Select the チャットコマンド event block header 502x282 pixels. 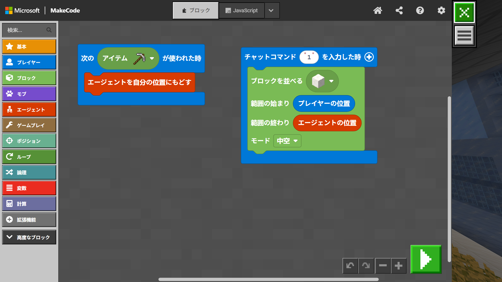pos(270,57)
